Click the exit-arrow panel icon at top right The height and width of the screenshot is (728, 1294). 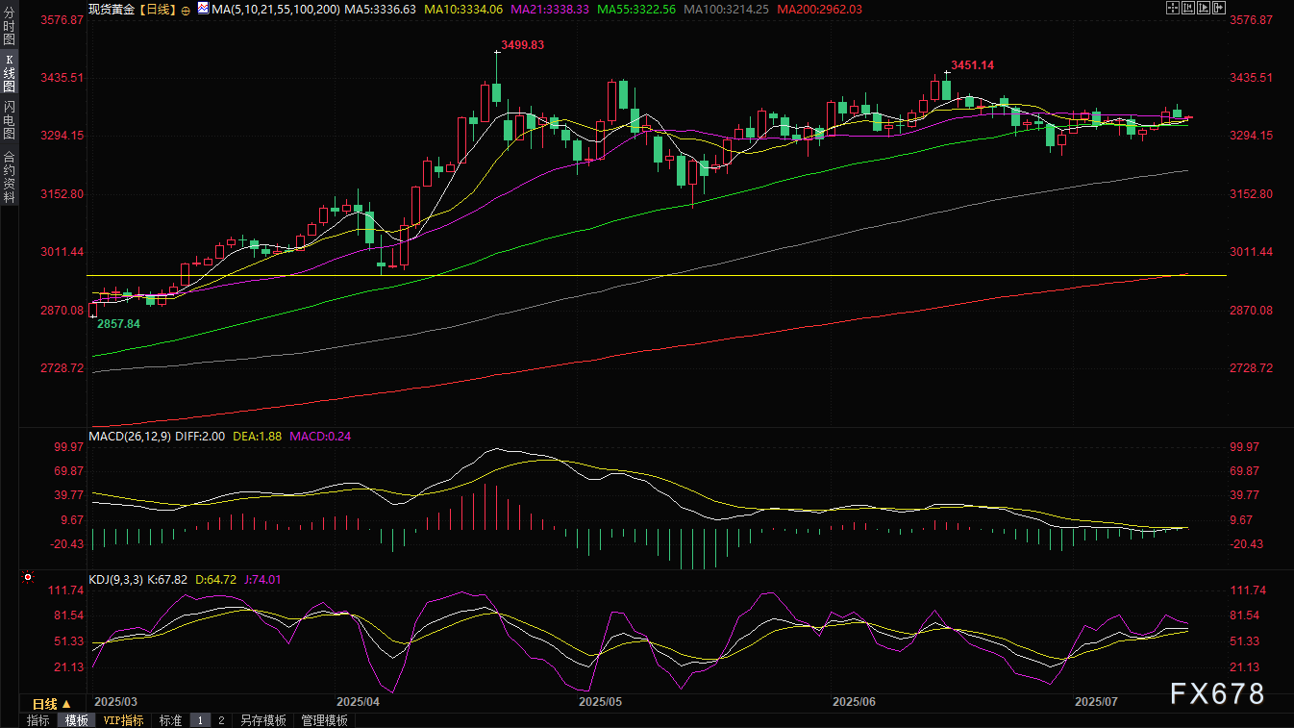(1218, 9)
